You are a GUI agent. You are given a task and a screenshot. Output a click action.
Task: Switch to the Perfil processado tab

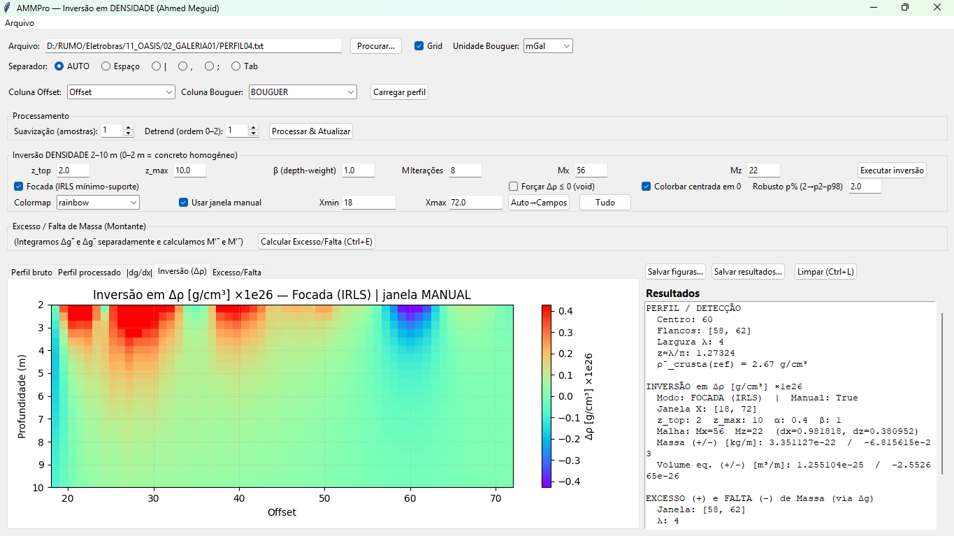[89, 273]
